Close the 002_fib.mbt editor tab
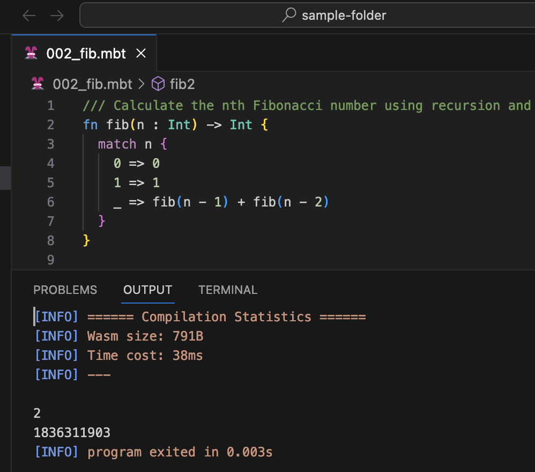The width and height of the screenshot is (535, 472). point(141,54)
